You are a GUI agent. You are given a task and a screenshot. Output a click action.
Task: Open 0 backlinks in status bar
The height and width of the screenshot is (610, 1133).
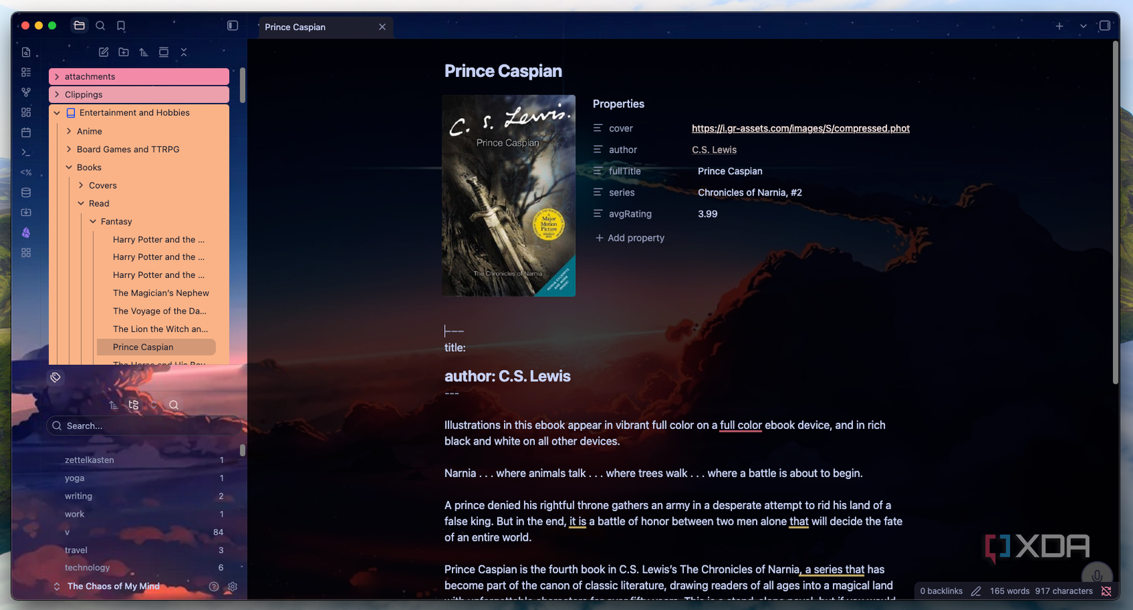pyautogui.click(x=941, y=591)
